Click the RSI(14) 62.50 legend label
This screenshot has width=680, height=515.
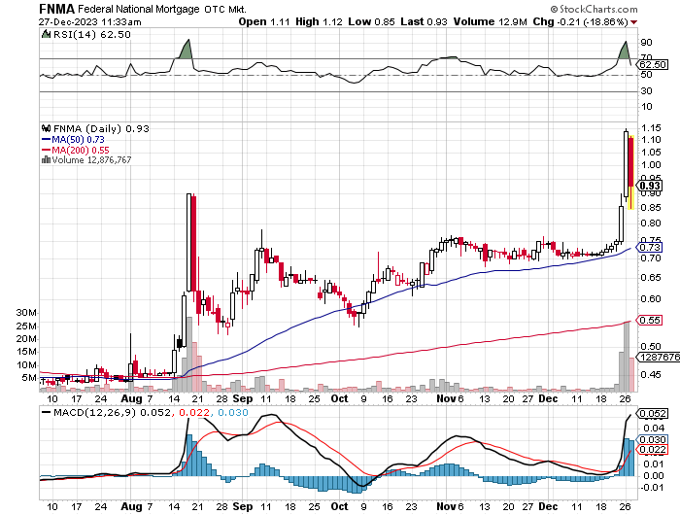(x=92, y=34)
